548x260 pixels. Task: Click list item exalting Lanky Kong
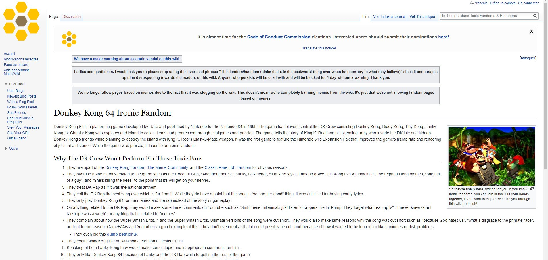(x=125, y=241)
